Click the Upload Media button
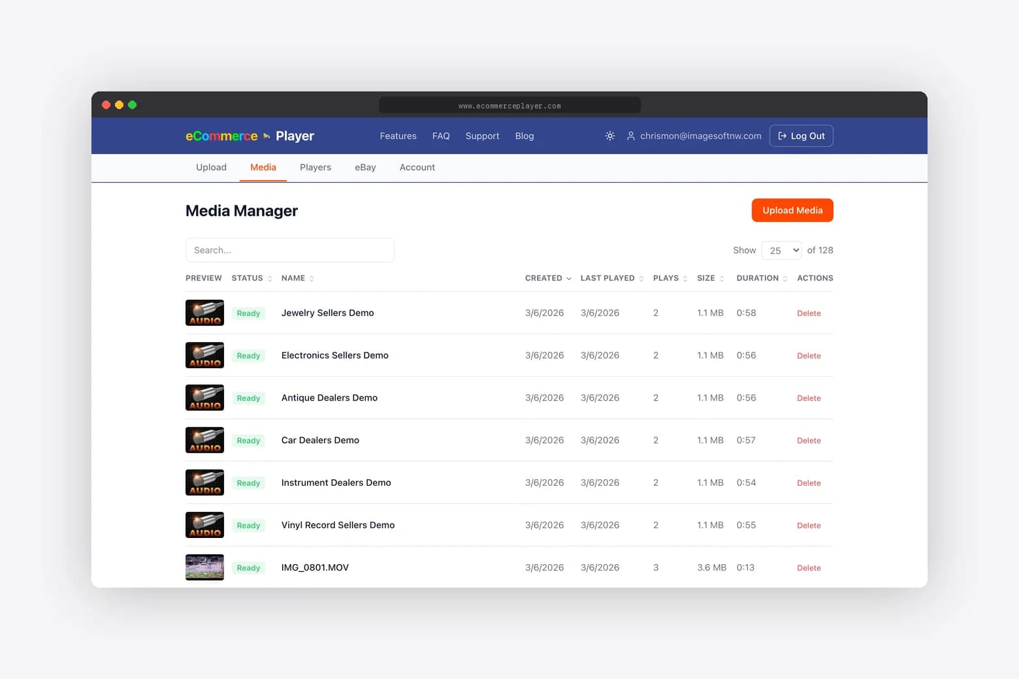Screen dimensions: 1019x679 [x=792, y=210]
